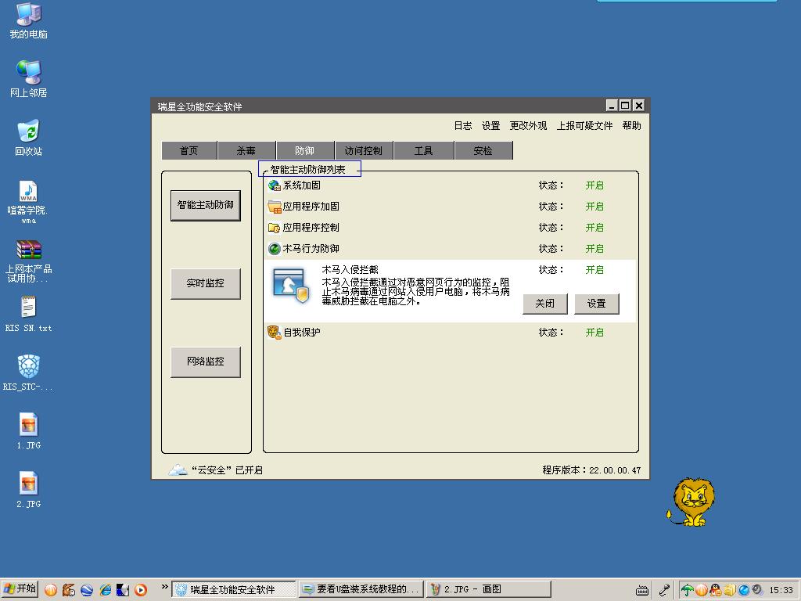The height and width of the screenshot is (601, 801).
Task: Open the 访问控制 tab
Action: 364,151
